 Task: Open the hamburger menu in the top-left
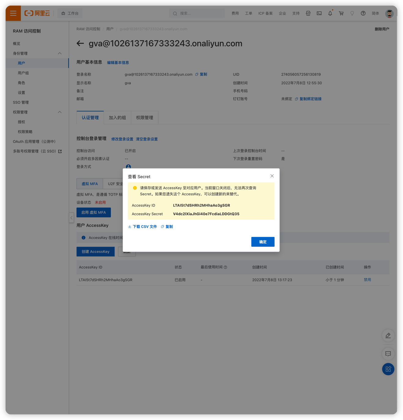(x=13, y=13)
